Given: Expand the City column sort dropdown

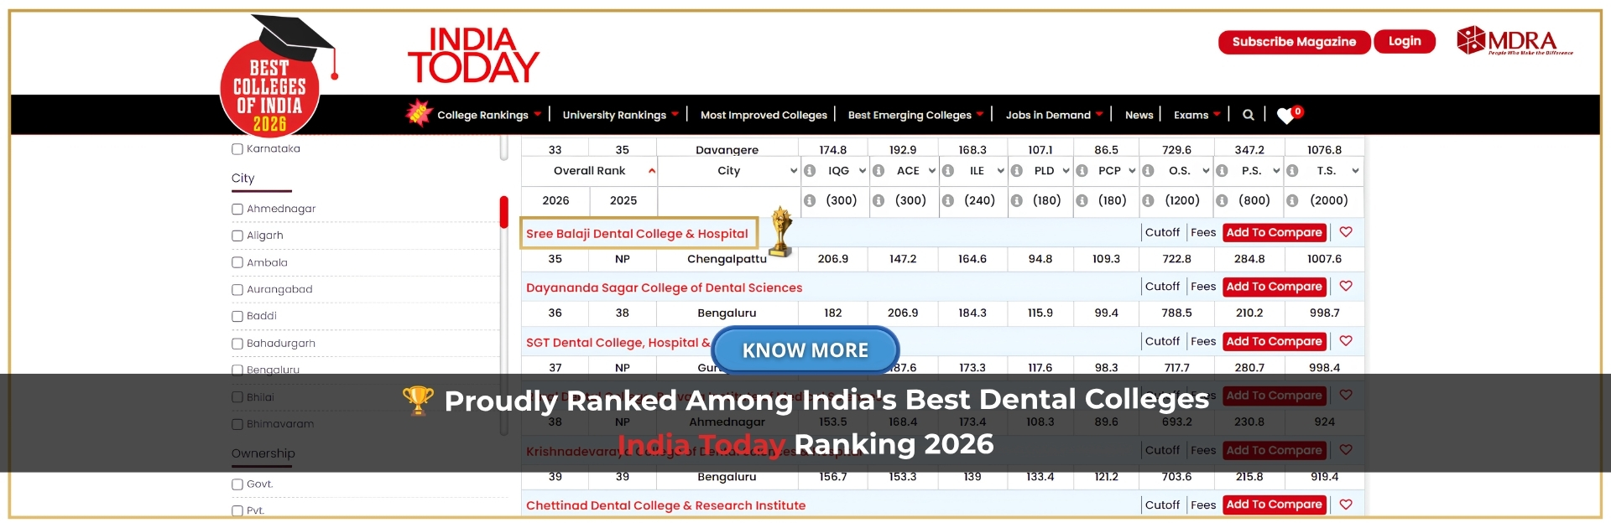Looking at the screenshot, I should click(794, 171).
